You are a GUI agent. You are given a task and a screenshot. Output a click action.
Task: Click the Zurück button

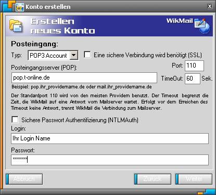[153, 179]
